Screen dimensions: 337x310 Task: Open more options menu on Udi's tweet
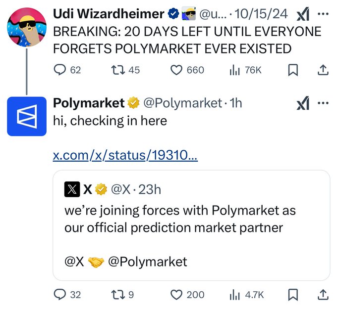[x=323, y=15]
